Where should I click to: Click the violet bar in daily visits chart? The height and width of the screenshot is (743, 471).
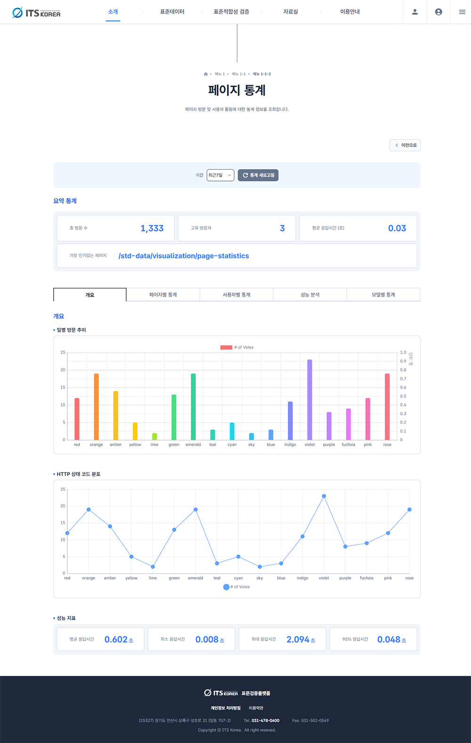point(309,400)
